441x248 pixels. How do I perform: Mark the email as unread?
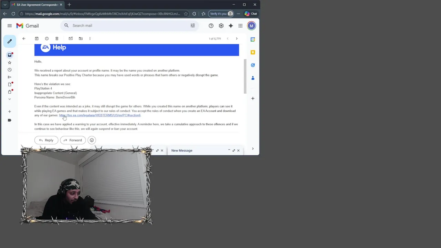tap(71, 39)
